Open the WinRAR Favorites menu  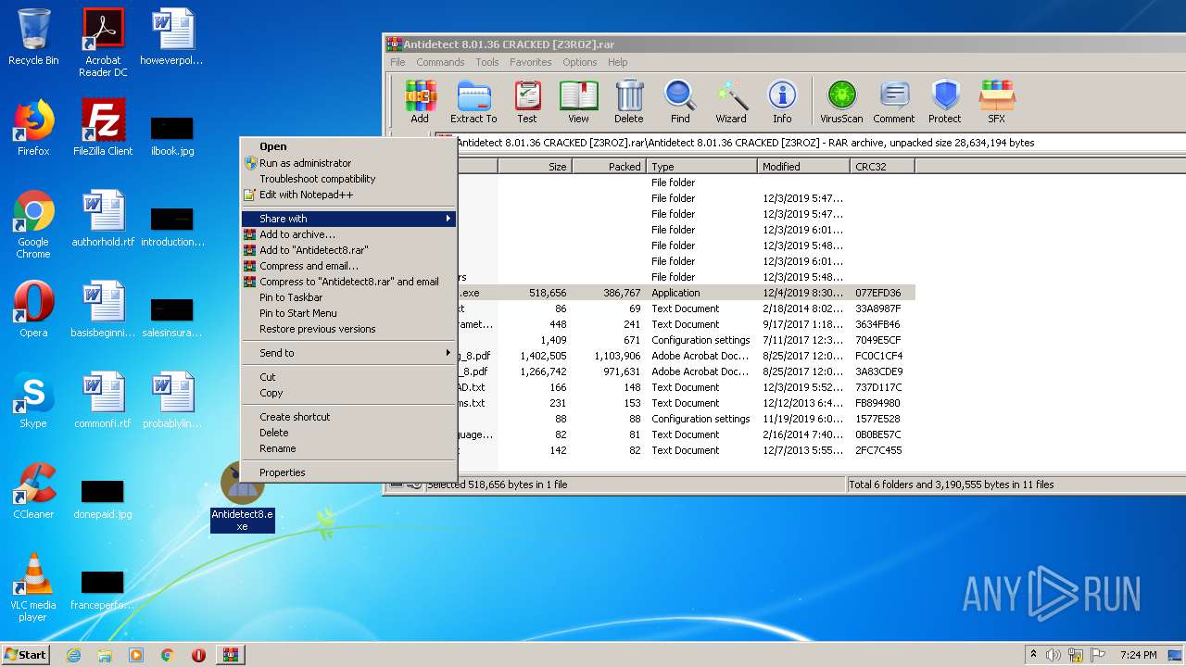(x=531, y=62)
